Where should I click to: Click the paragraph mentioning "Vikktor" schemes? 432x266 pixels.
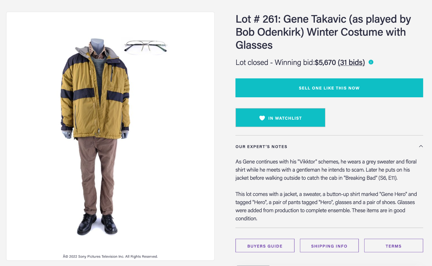point(326,170)
